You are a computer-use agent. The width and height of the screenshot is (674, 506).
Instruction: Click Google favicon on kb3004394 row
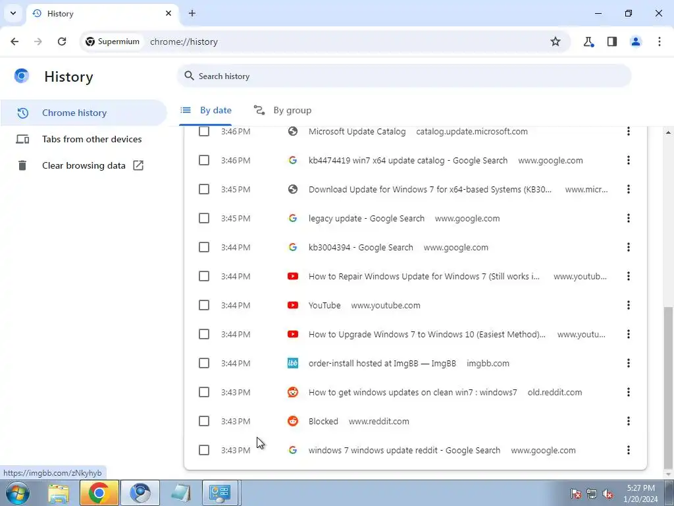click(293, 247)
